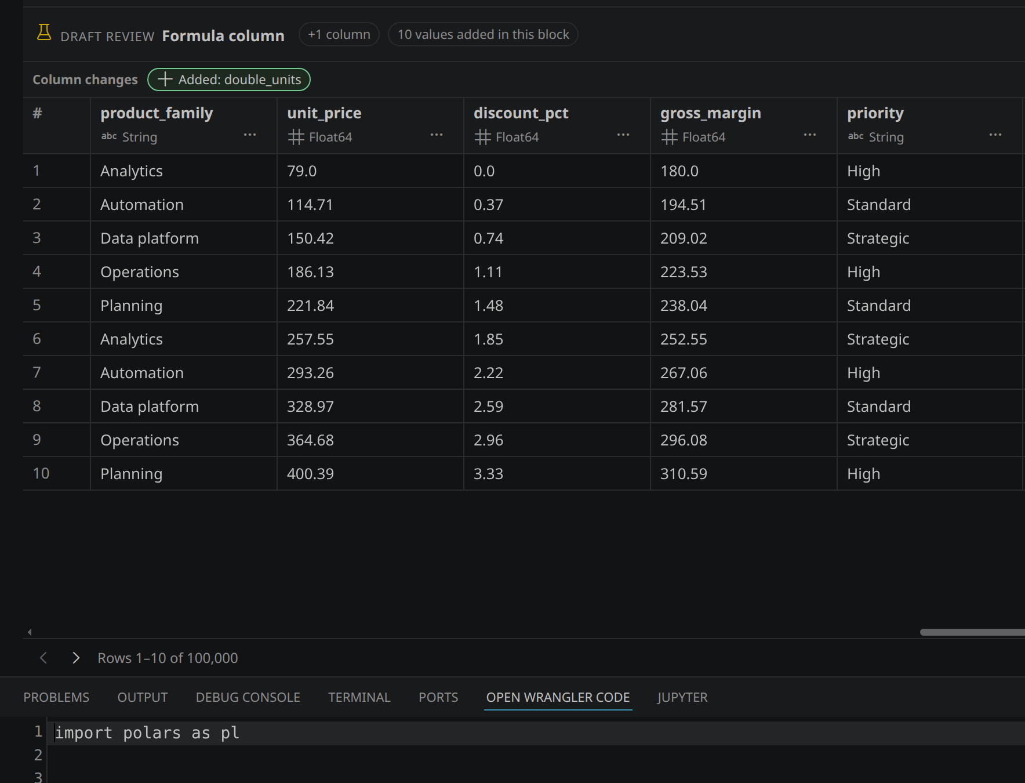Screen dimensions: 1025x783
Task: Click priority cell in row 8
Action: pos(930,406)
